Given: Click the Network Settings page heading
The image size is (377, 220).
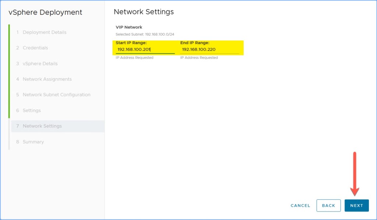Looking at the screenshot, I should [x=144, y=12].
